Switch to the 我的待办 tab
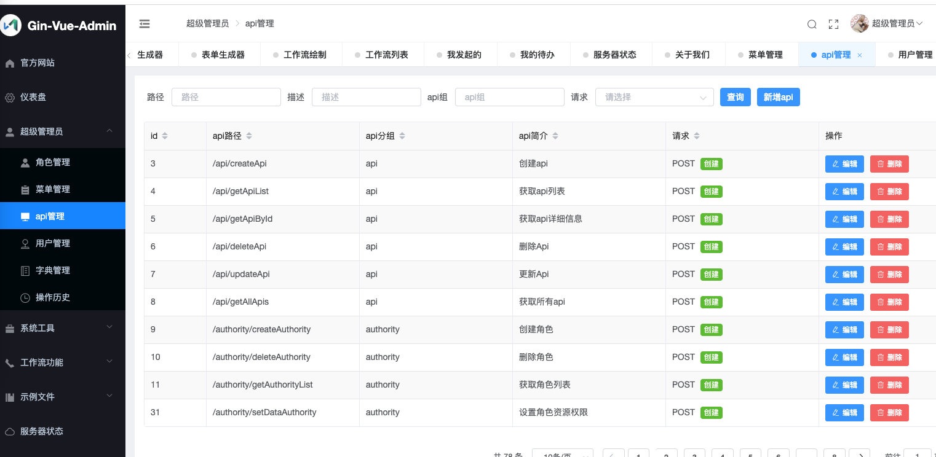The width and height of the screenshot is (936, 457). pyautogui.click(x=534, y=55)
